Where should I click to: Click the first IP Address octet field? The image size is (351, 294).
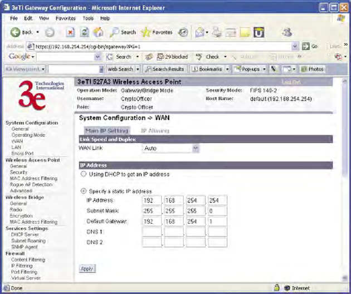pyautogui.click(x=152, y=200)
